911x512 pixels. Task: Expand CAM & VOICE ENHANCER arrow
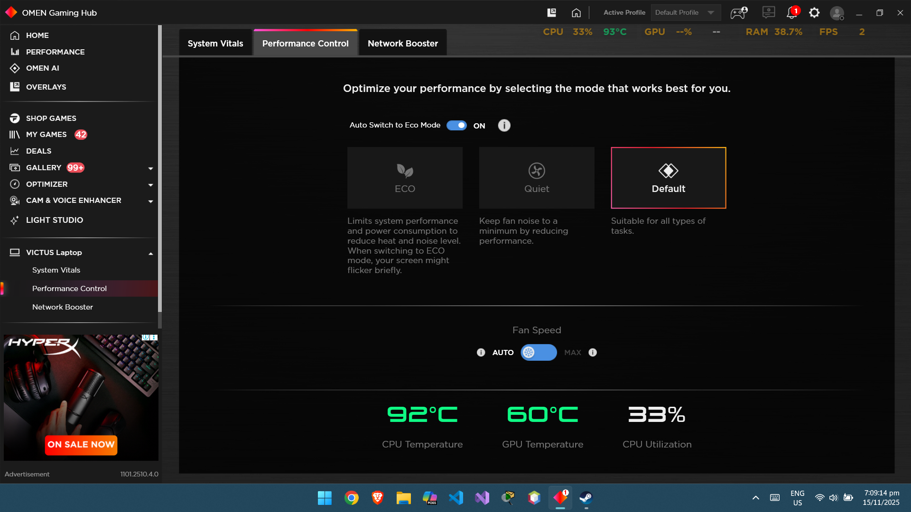[x=150, y=201]
